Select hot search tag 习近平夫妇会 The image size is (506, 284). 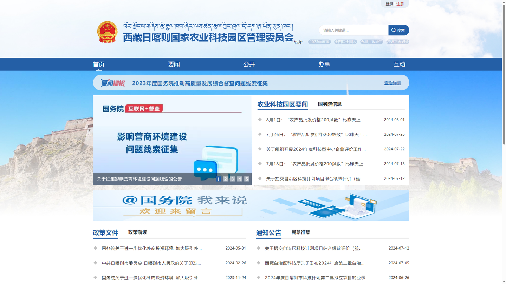398,42
